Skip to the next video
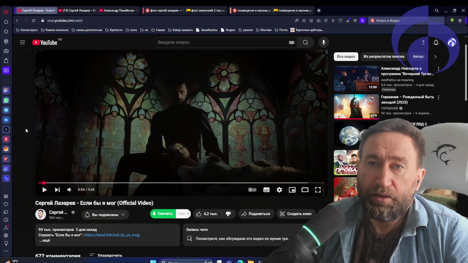468x263 pixels. coord(57,190)
